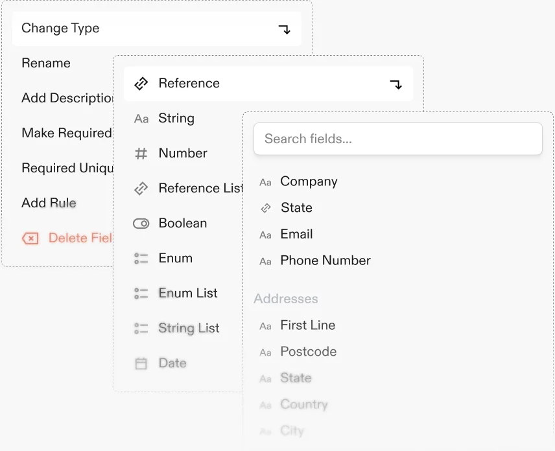Screen dimensions: 555x451
Task: Pick the Company field
Action: pos(309,182)
